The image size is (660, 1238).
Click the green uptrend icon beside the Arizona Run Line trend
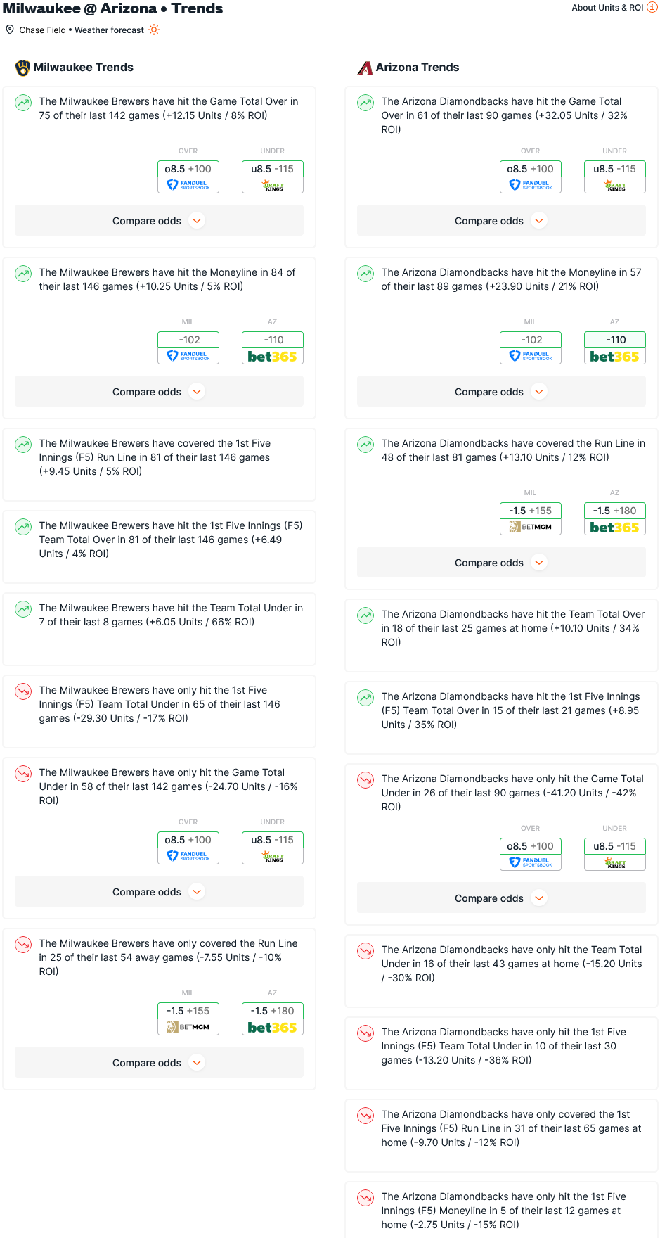point(365,445)
